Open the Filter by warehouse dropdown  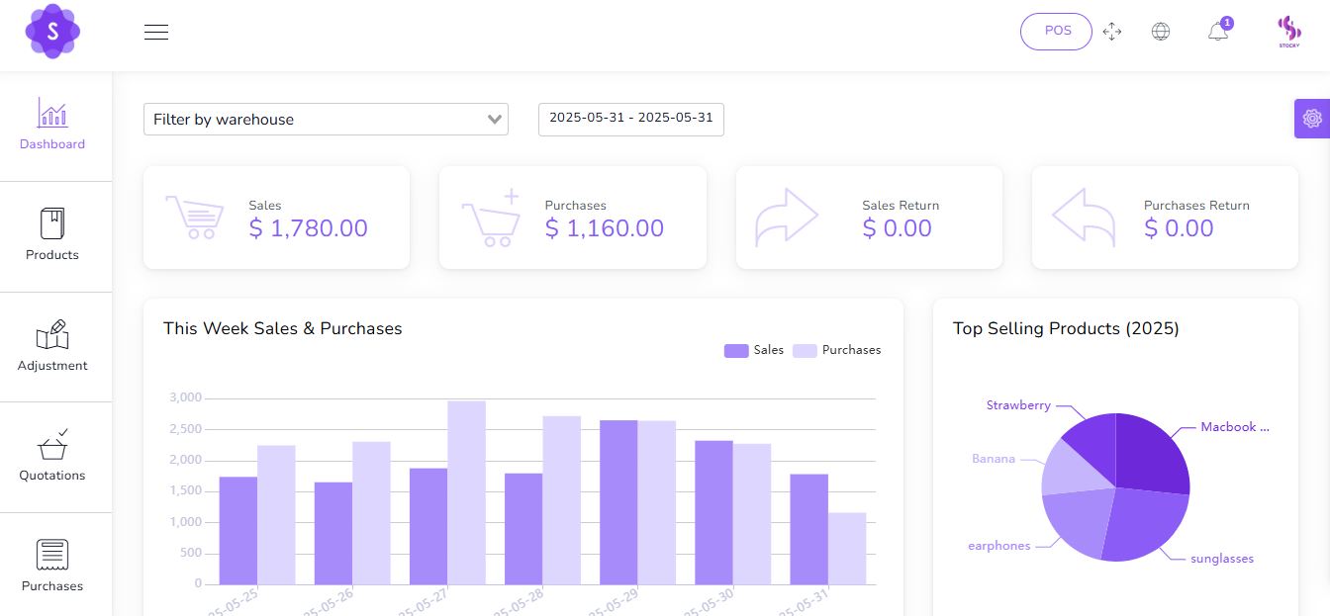[327, 119]
